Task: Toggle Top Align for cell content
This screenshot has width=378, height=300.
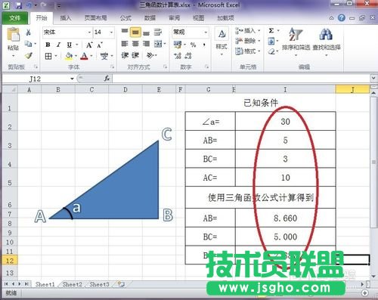Action: coord(125,32)
